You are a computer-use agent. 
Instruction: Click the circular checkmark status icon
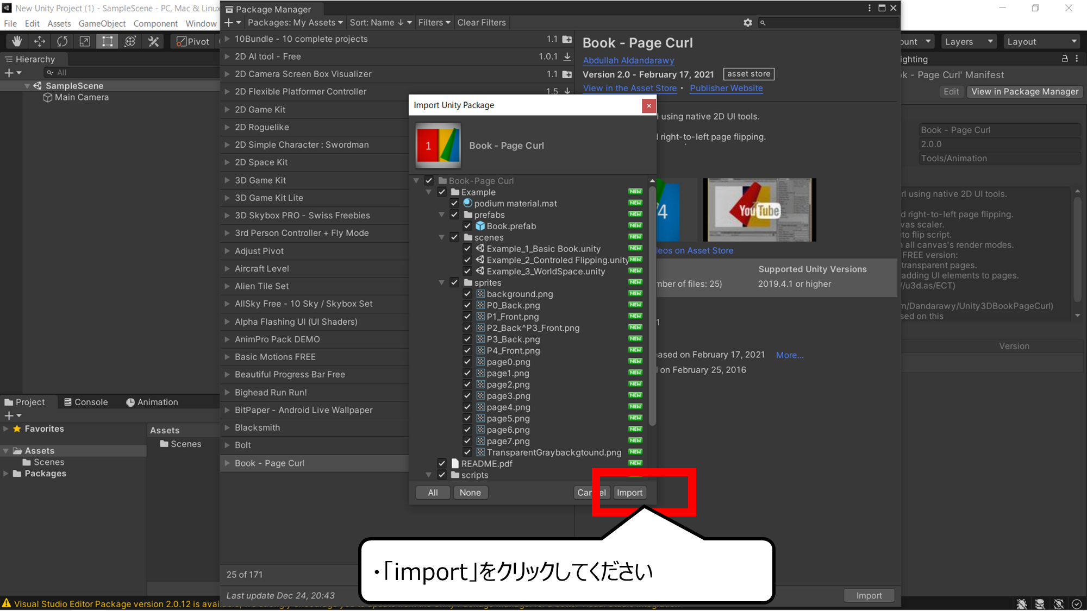[x=1077, y=604]
